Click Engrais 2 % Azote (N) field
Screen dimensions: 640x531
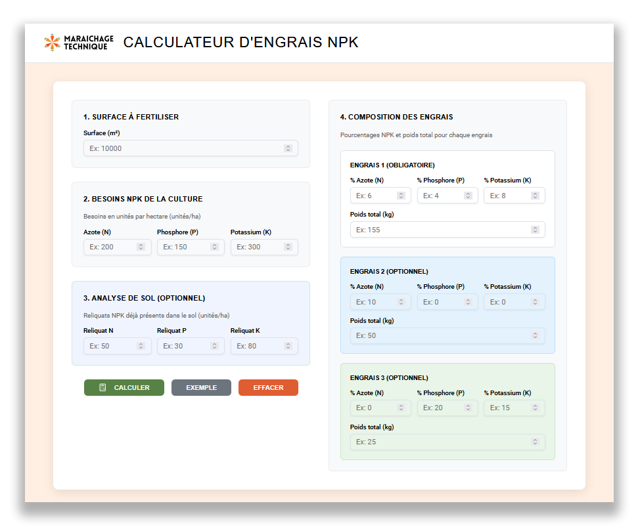373,302
